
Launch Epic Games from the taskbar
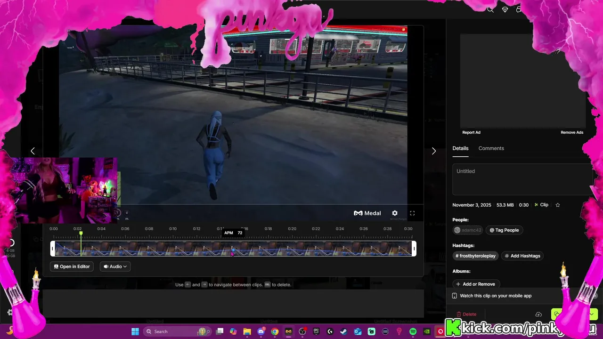click(x=317, y=331)
